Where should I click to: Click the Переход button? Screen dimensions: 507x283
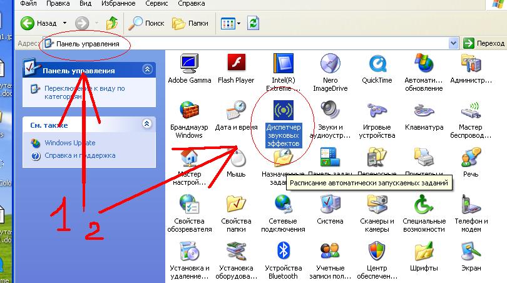pos(484,43)
